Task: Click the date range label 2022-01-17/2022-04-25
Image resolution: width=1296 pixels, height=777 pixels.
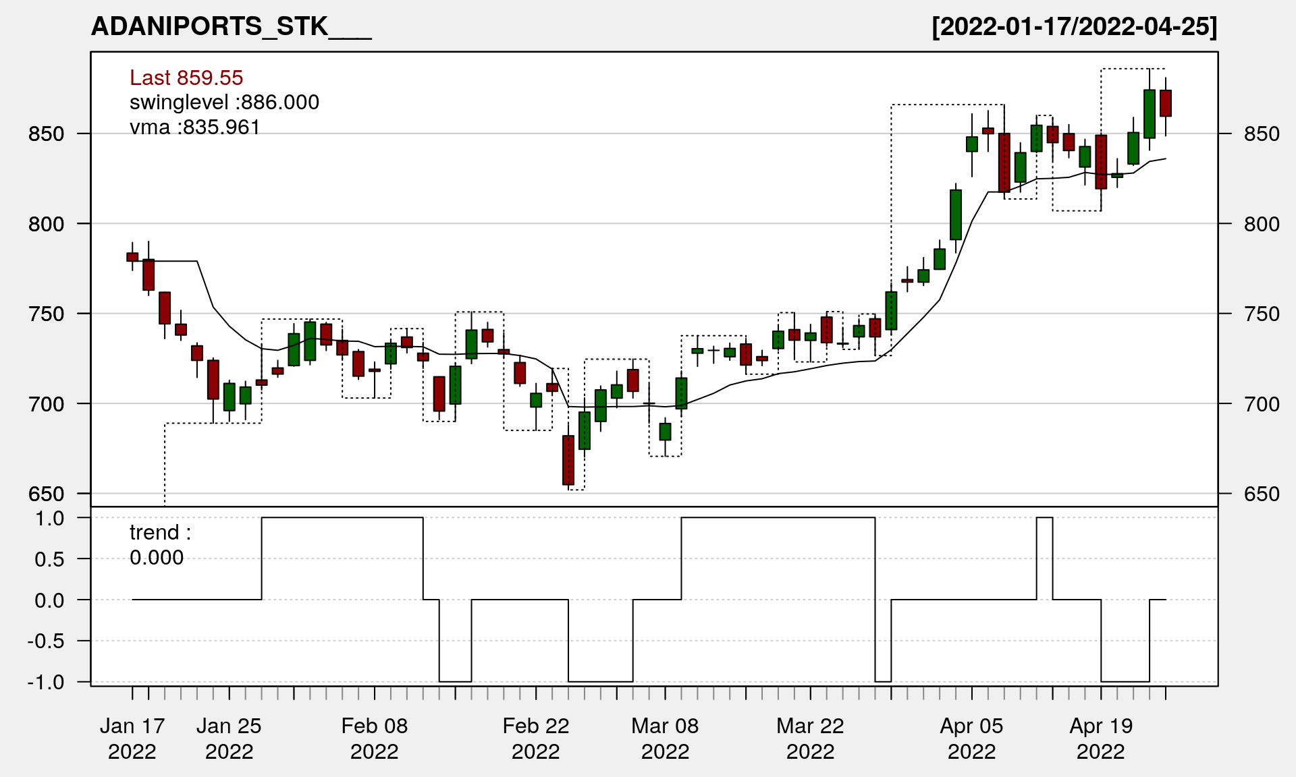Action: (x=1074, y=27)
